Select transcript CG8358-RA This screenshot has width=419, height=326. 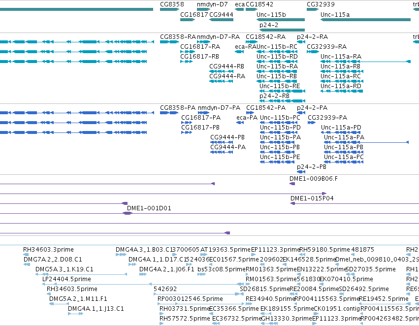point(170,42)
